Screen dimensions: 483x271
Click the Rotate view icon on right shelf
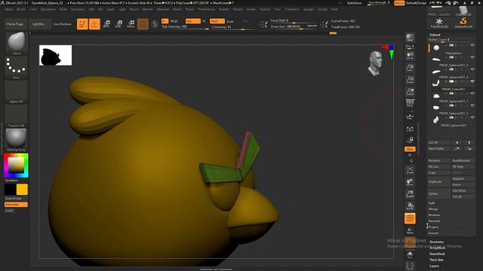click(x=410, y=206)
